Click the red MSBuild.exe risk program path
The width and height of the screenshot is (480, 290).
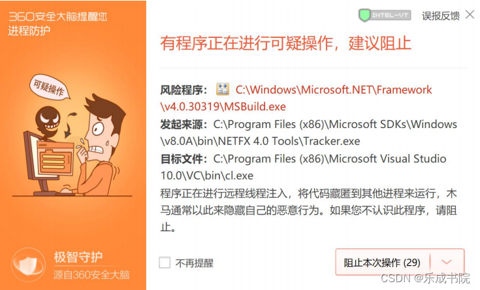click(x=296, y=98)
